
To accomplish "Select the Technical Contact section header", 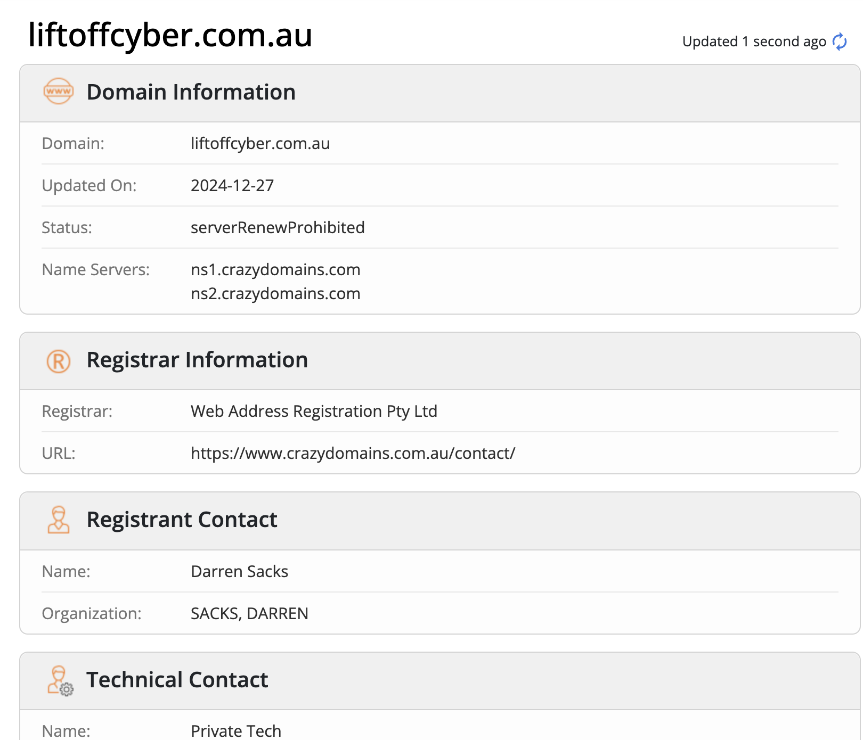I will [440, 681].
